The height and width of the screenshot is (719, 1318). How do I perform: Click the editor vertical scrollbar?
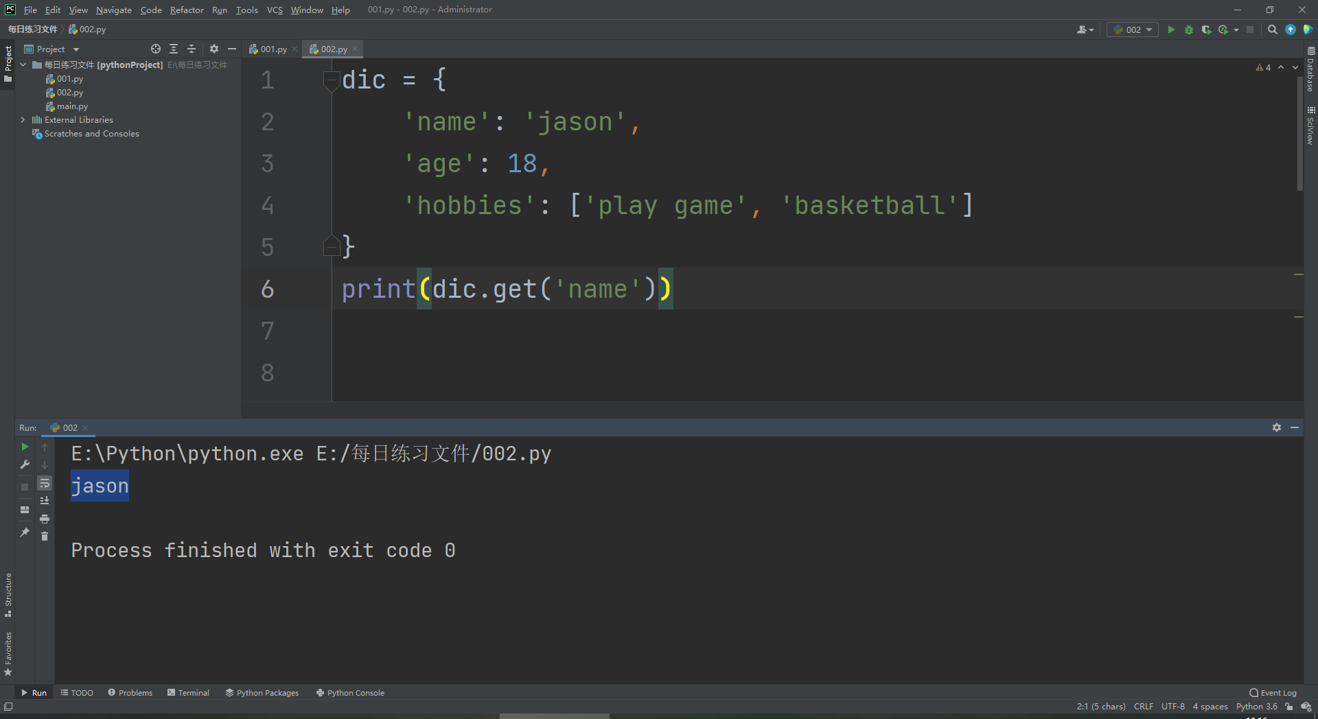pyautogui.click(x=1299, y=134)
